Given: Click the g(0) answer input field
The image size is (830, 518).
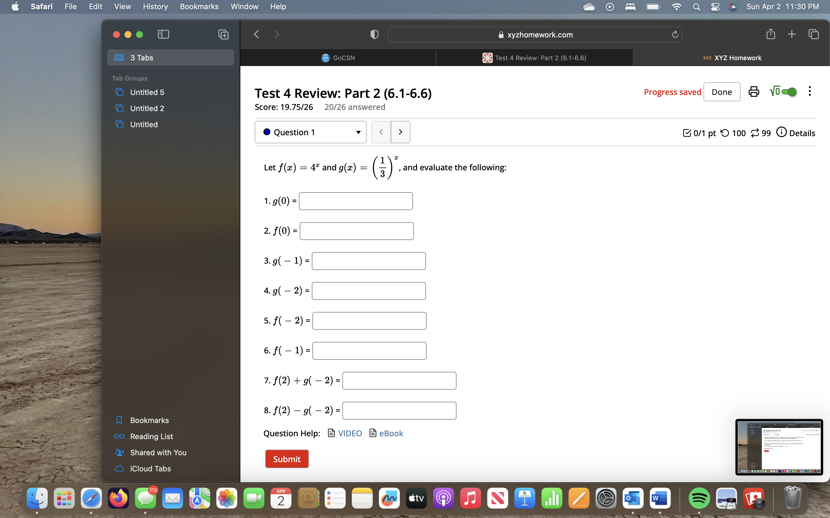Looking at the screenshot, I should click(356, 201).
